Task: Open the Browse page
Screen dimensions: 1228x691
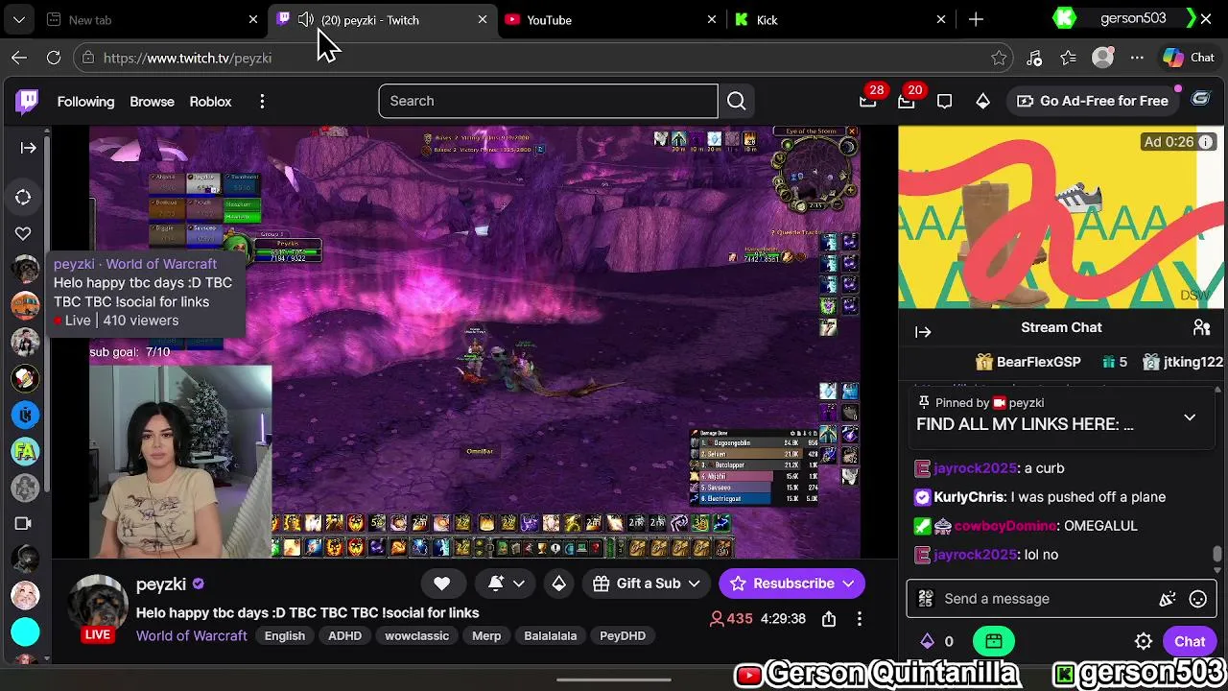Action: tap(152, 101)
